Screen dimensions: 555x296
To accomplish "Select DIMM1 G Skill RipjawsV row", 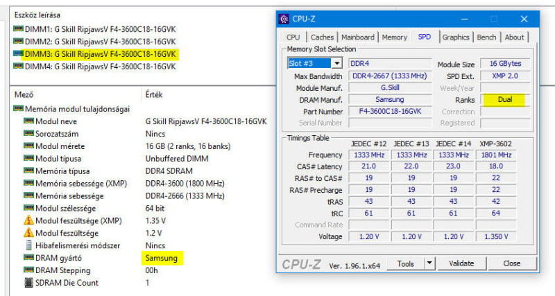I will (94, 29).
